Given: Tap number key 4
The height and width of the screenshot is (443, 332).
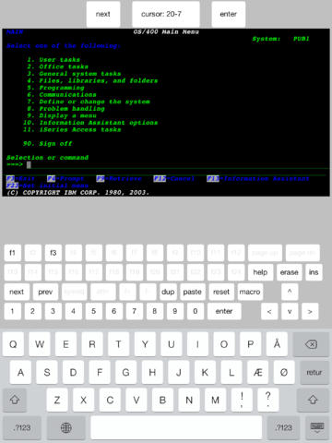Looking at the screenshot, I should tap(74, 311).
